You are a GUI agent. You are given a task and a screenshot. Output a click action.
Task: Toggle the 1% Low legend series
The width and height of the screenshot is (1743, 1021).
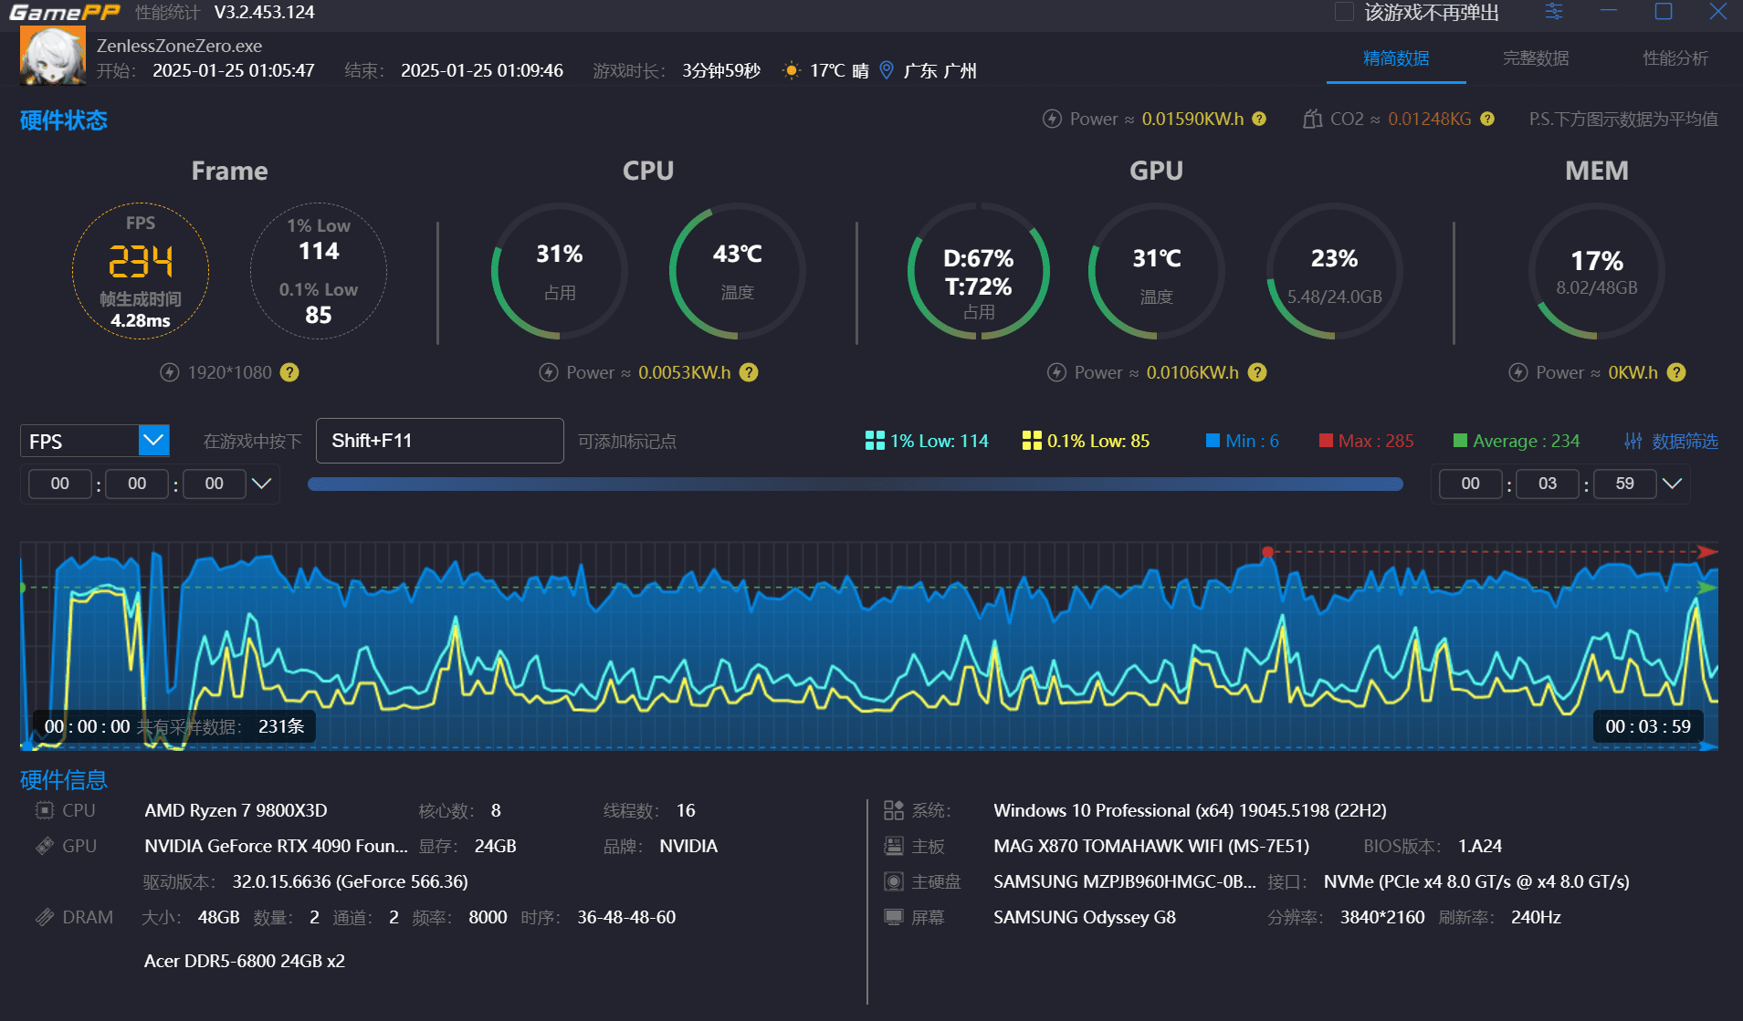[926, 441]
